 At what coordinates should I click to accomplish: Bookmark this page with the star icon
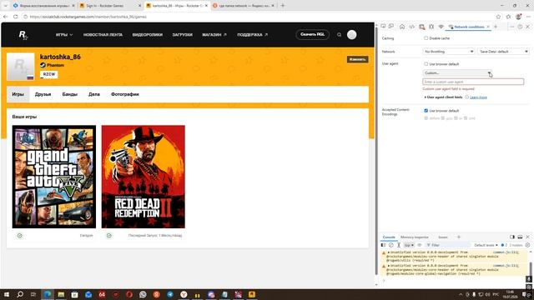498,17
